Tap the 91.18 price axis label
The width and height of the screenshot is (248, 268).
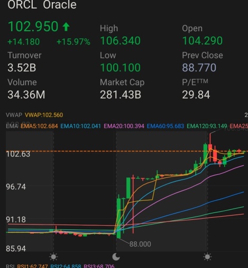coord(16,220)
